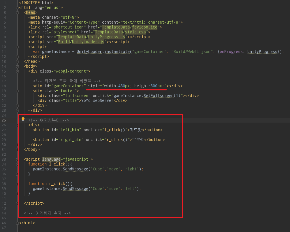Click the 'left' string argument on line 39
The height and width of the screenshot is (232, 290).
tap(130, 189)
